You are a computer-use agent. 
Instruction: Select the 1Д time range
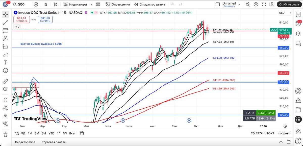pyautogui.click(x=17, y=133)
